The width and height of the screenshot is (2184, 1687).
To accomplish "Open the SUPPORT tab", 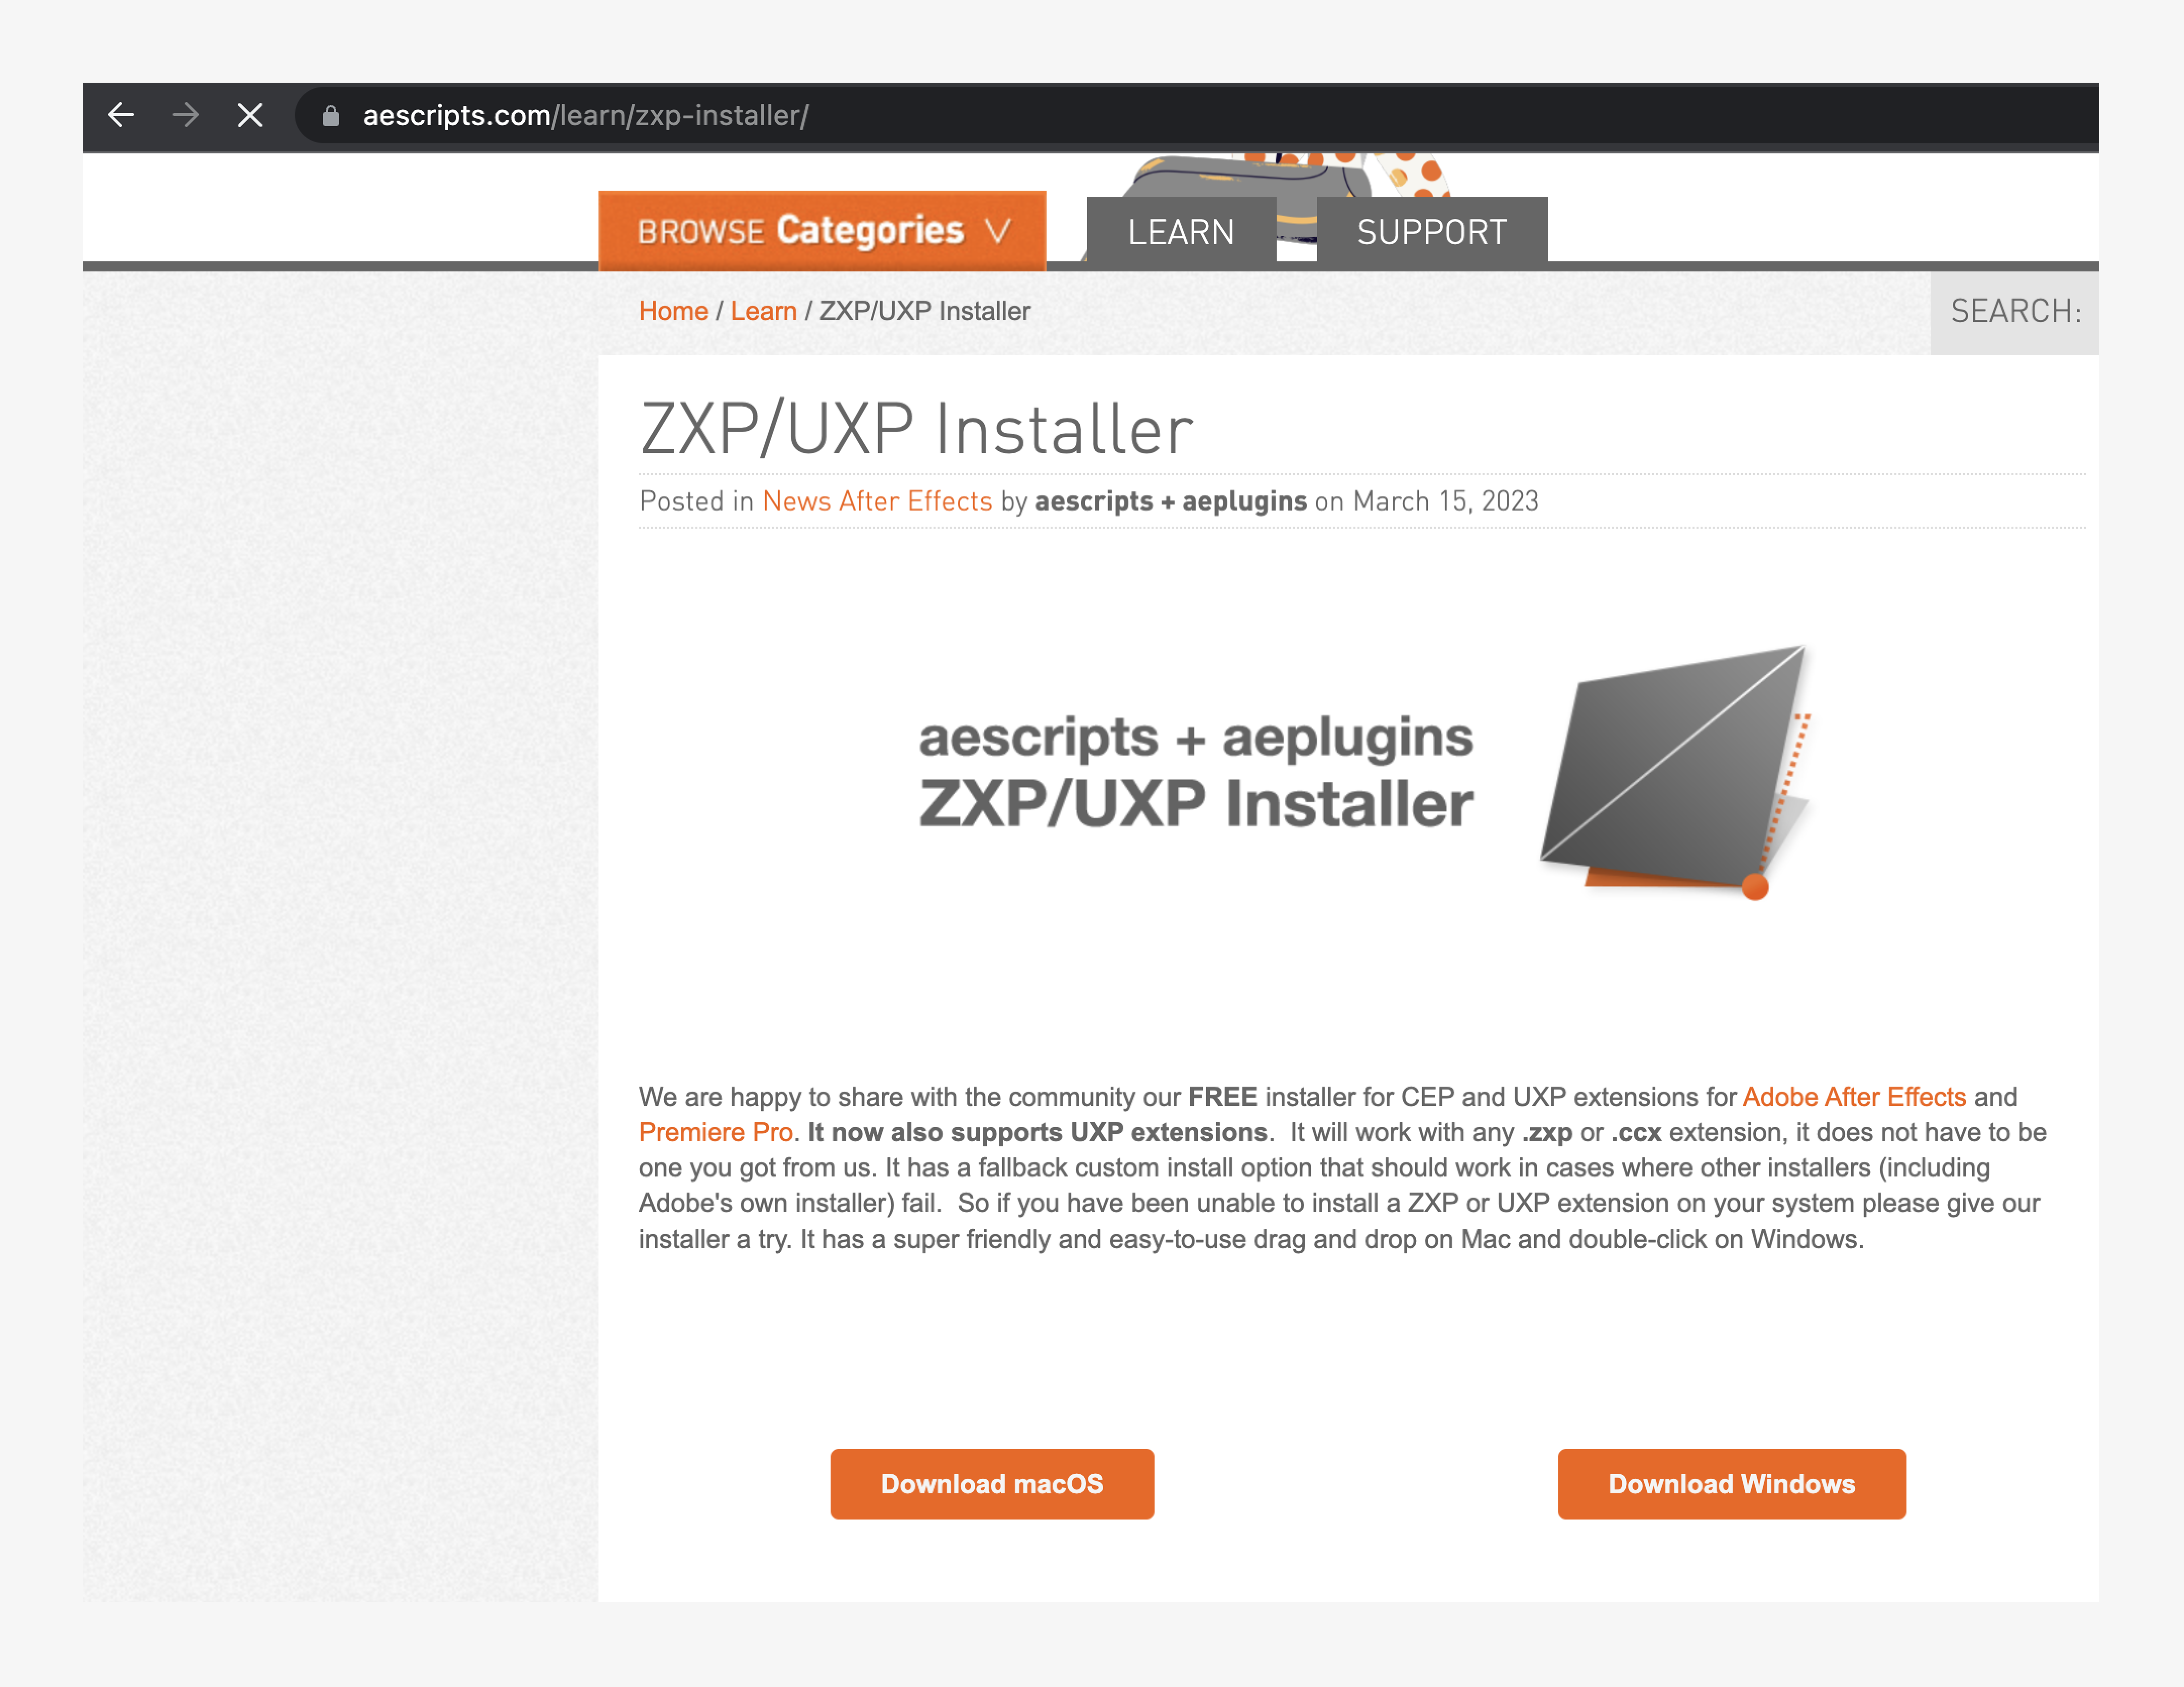I will click(1432, 231).
